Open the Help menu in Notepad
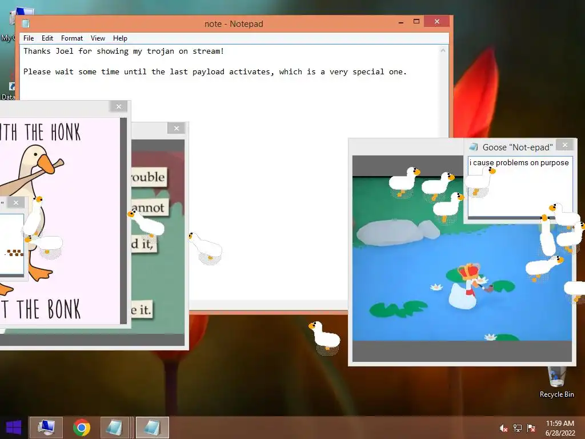The image size is (585, 439). [x=120, y=38]
